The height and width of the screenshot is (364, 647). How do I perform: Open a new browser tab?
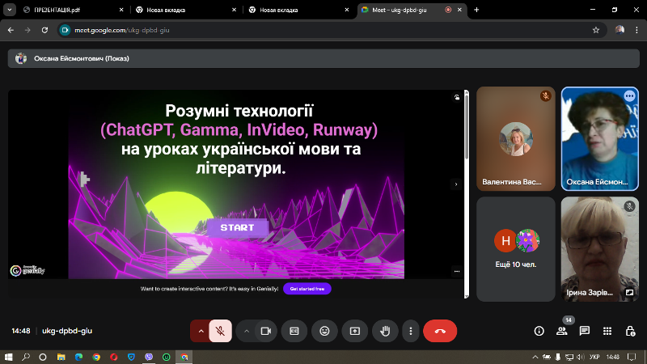[476, 10]
